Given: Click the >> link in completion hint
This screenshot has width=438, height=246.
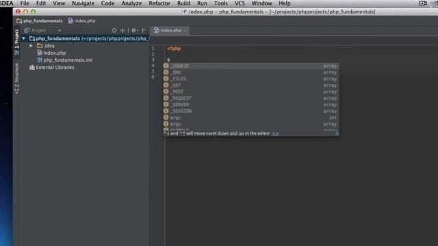Looking at the screenshot, I should (x=275, y=134).
